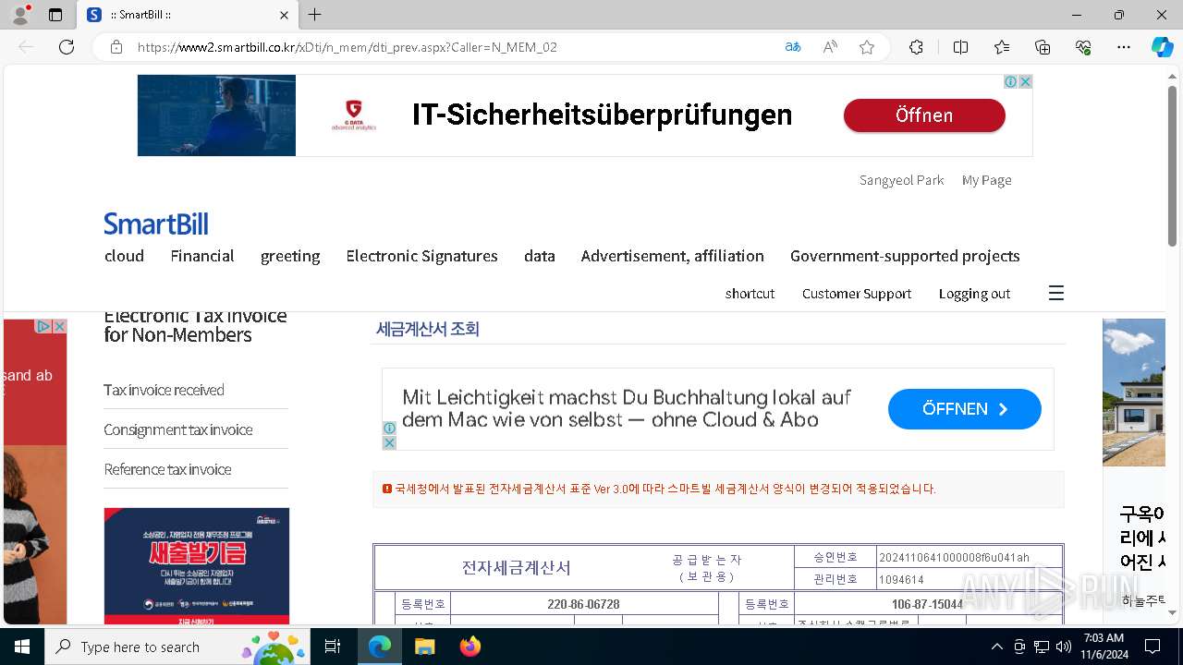1183x665 pixels.
Task: Open Government-supported projects menu
Action: (905, 256)
